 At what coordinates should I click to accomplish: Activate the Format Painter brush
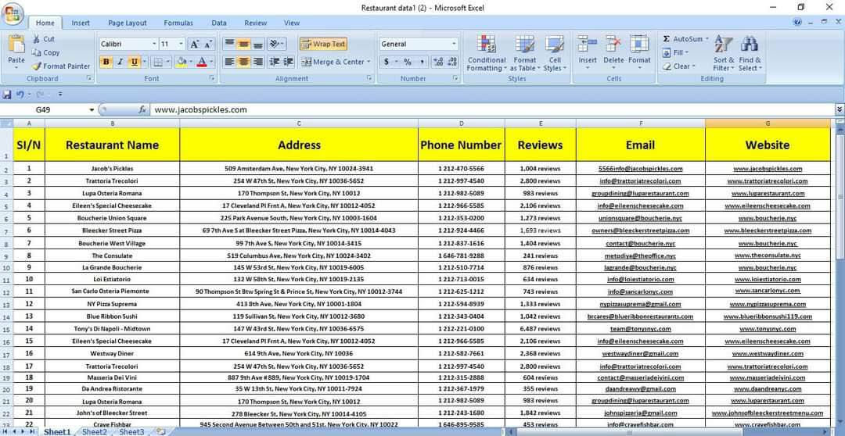[x=36, y=66]
